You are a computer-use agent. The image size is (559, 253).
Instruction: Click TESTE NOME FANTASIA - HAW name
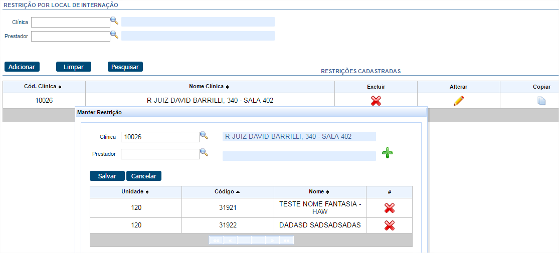click(x=320, y=207)
